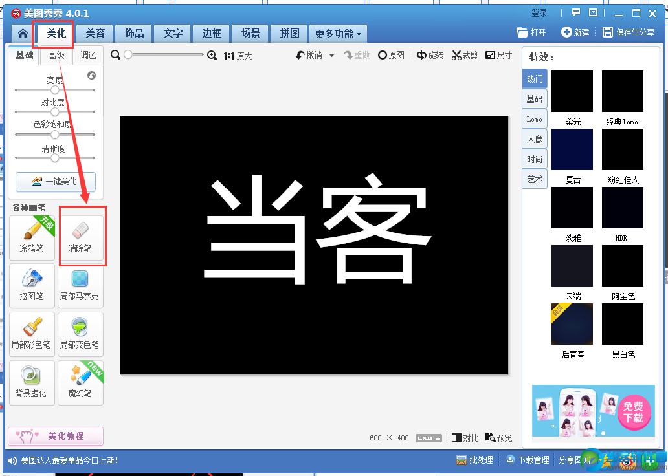Show the 原图 original image
Image resolution: width=668 pixels, height=476 pixels.
[391, 56]
